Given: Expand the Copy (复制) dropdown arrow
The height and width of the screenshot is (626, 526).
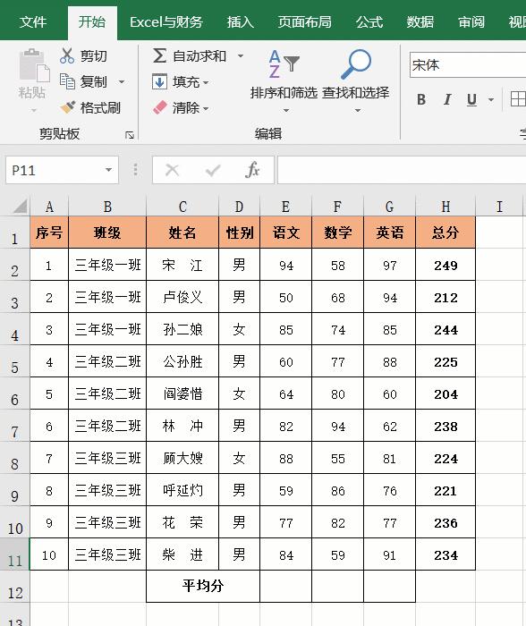Looking at the screenshot, I should 122,82.
